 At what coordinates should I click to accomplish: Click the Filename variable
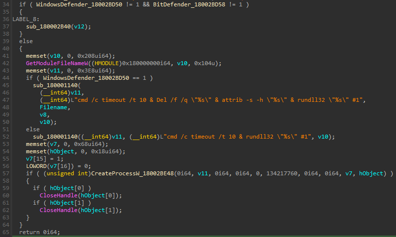pyautogui.click(x=53, y=107)
